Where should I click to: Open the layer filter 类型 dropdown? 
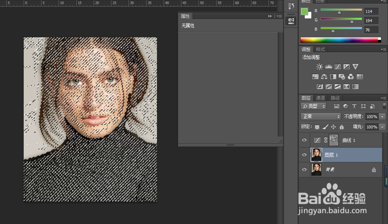click(314, 106)
